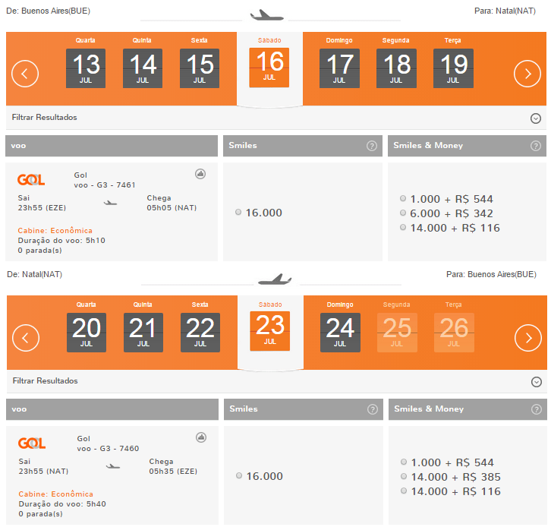Go to previous return dates with left arrow
The image size is (551, 527).
(x=26, y=338)
